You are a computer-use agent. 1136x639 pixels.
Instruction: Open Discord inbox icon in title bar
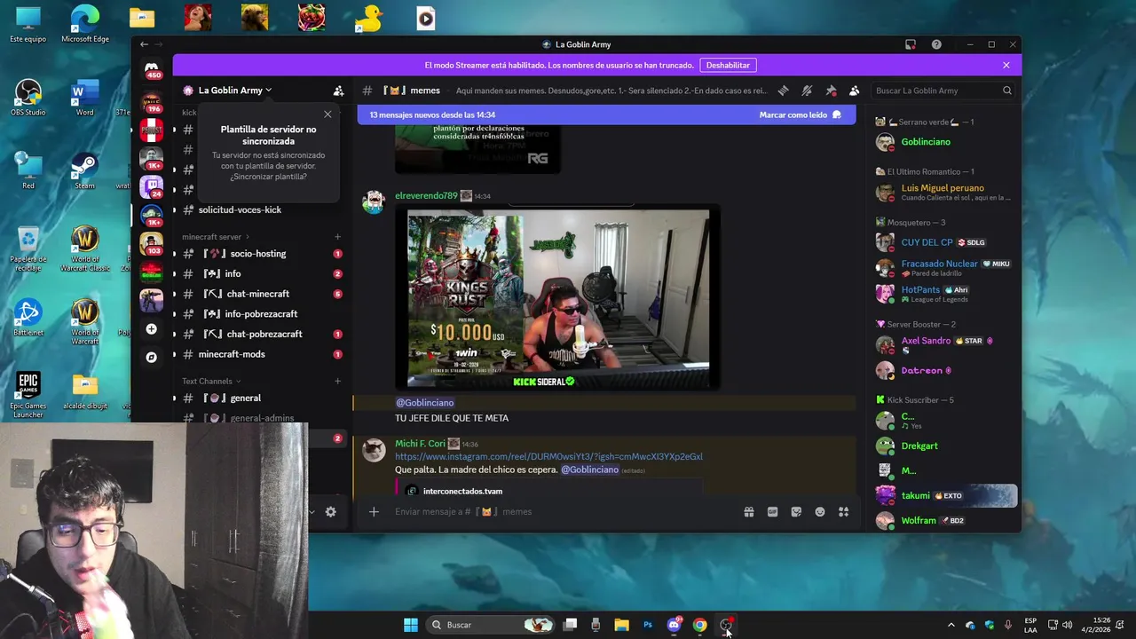pos(911,44)
